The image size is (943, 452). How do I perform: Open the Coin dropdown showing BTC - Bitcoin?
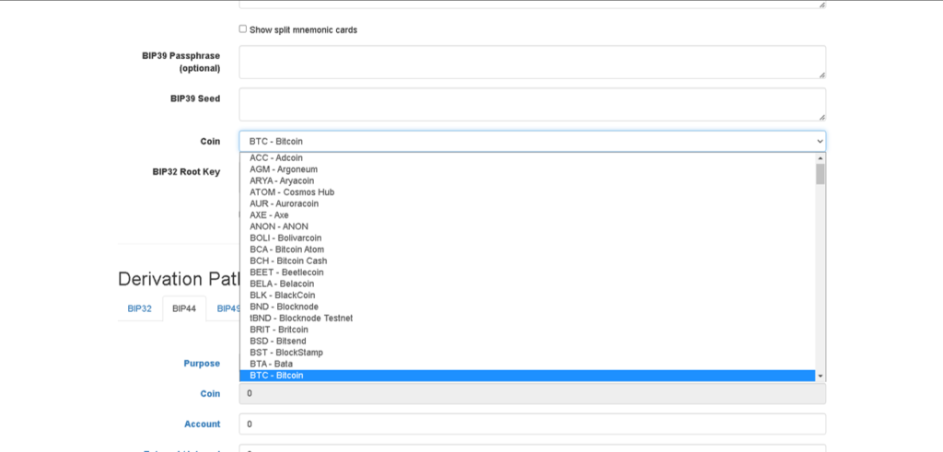pos(532,141)
